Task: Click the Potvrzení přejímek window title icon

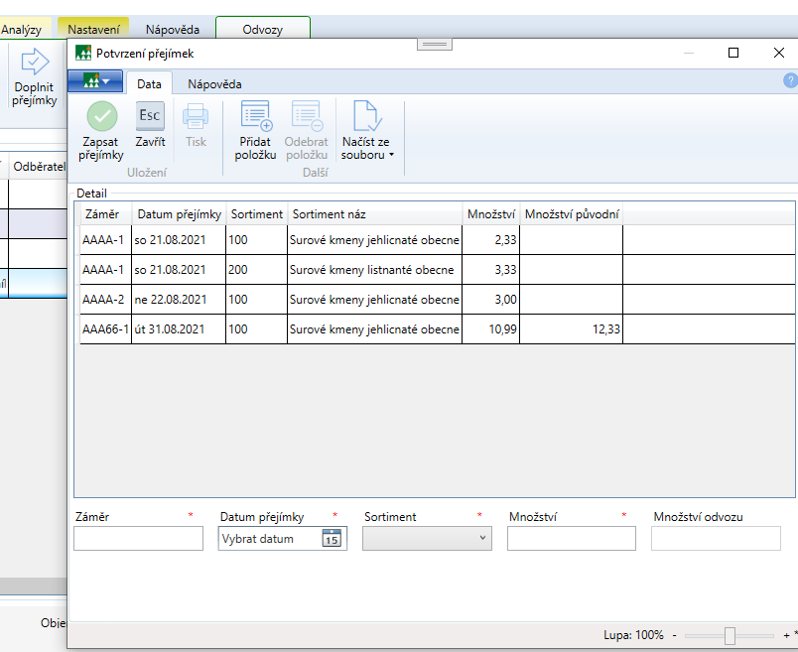Action: (x=83, y=54)
